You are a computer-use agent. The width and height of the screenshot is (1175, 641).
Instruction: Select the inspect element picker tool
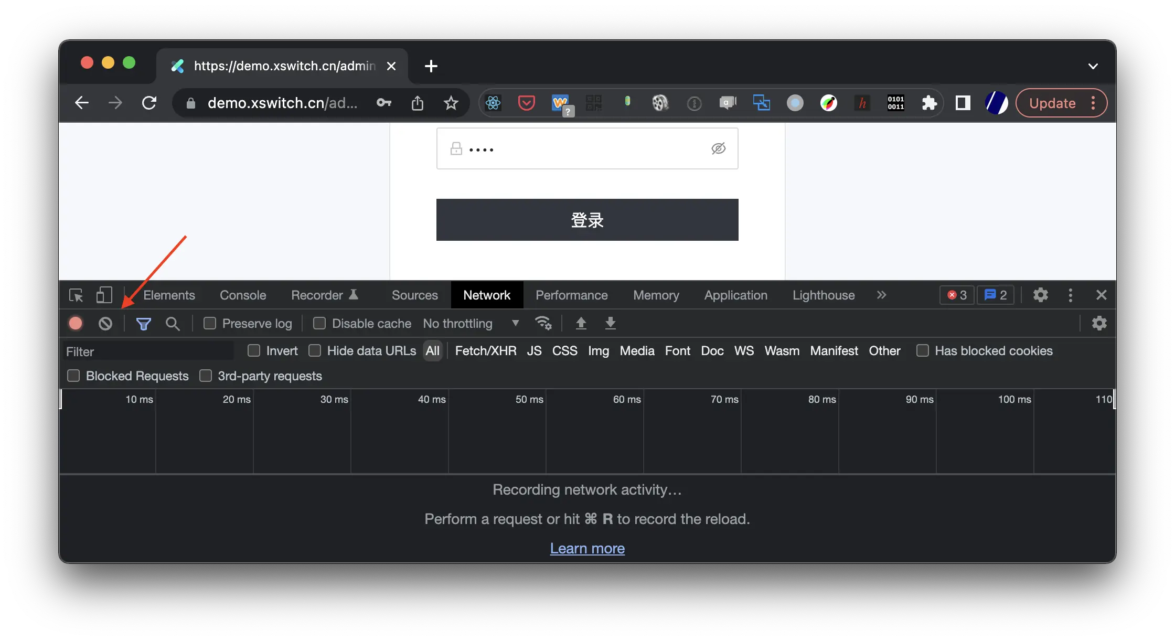click(x=76, y=295)
